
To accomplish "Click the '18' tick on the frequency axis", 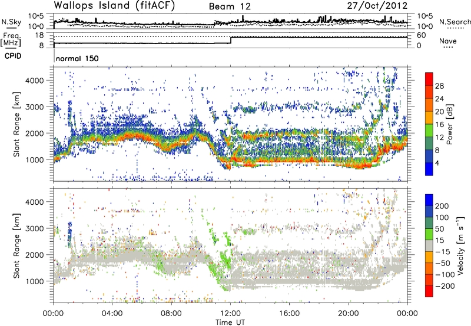I will 39,35.
